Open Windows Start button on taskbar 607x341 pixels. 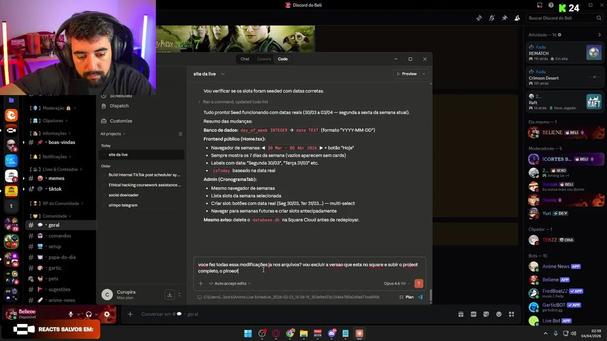tap(248, 333)
